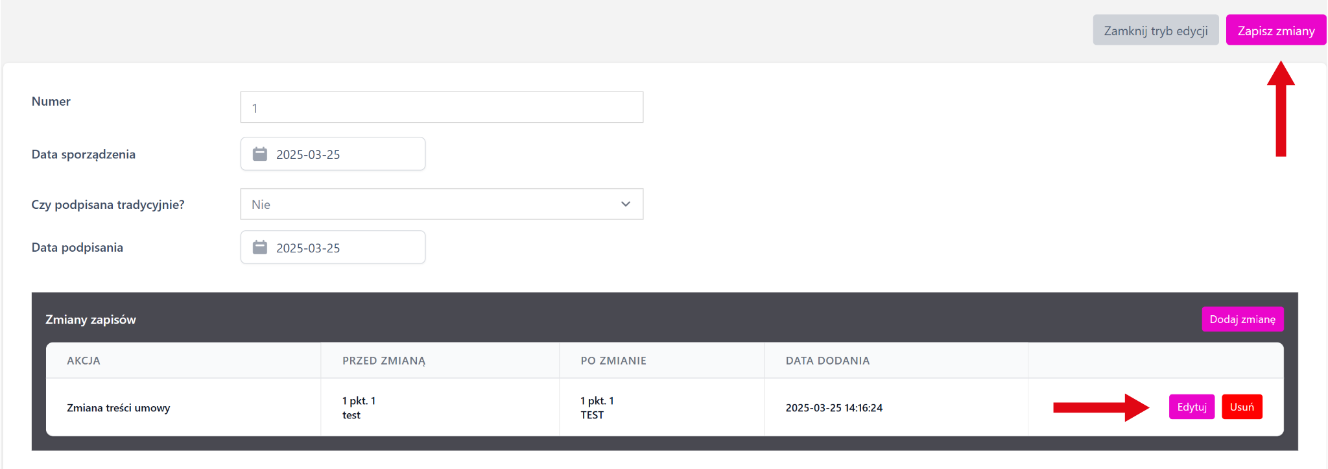The height and width of the screenshot is (469, 1328).
Task: Save with the Zapisz zmiany button
Action: click(1275, 30)
